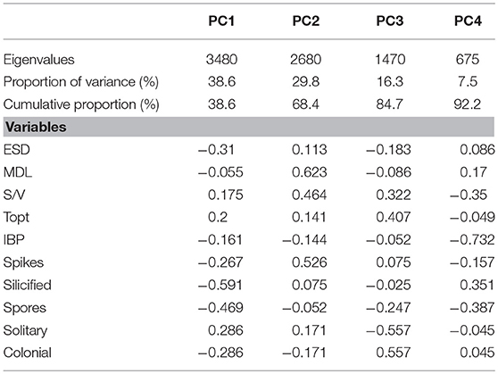Screen dimensions: 498x374
Task: Click the Spikes PC2 value 0.526
Action: pos(310,262)
